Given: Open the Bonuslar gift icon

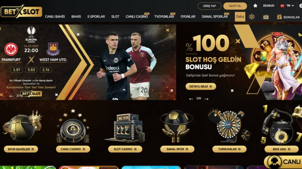Looking at the screenshot, I should (x=279, y=17).
